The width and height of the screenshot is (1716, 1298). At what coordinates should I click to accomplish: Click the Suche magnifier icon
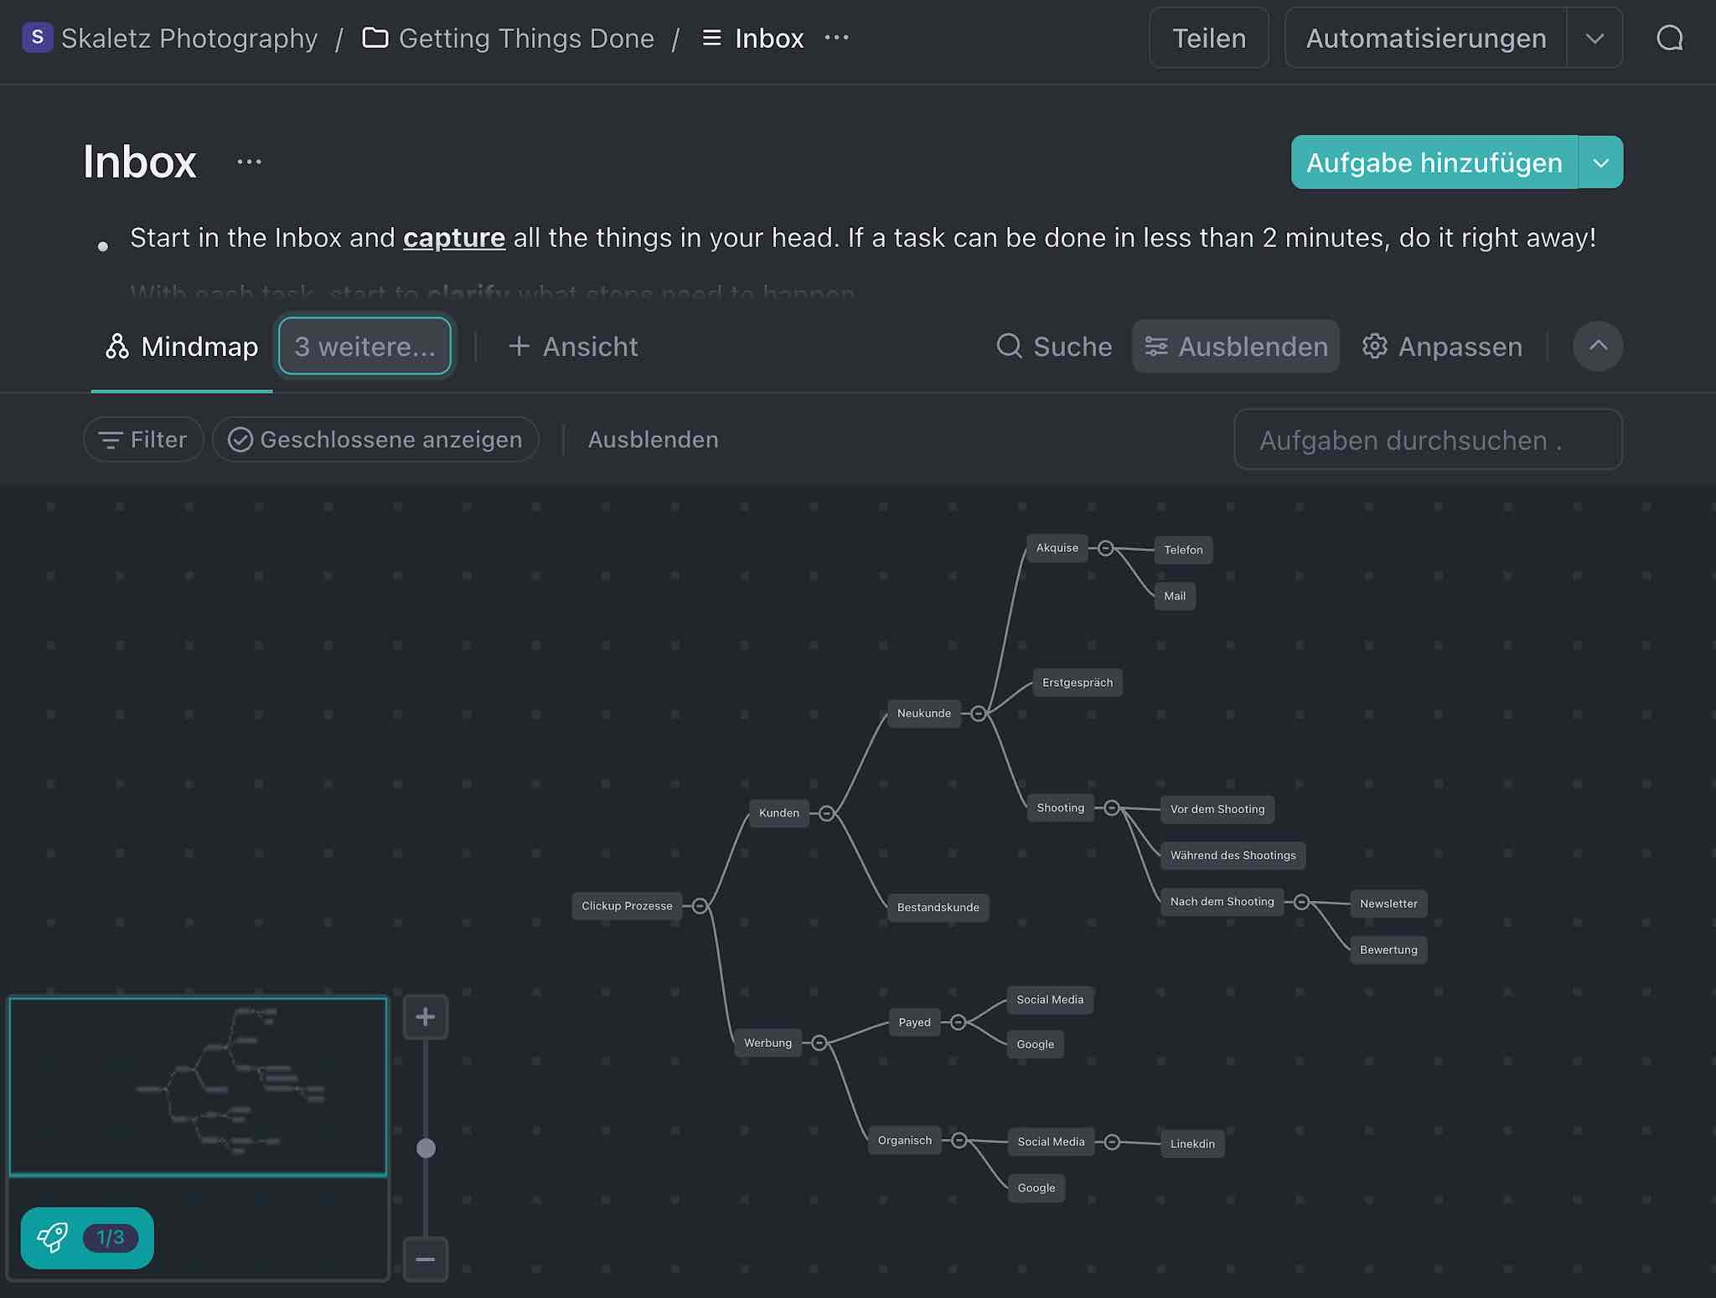pyautogui.click(x=1010, y=347)
